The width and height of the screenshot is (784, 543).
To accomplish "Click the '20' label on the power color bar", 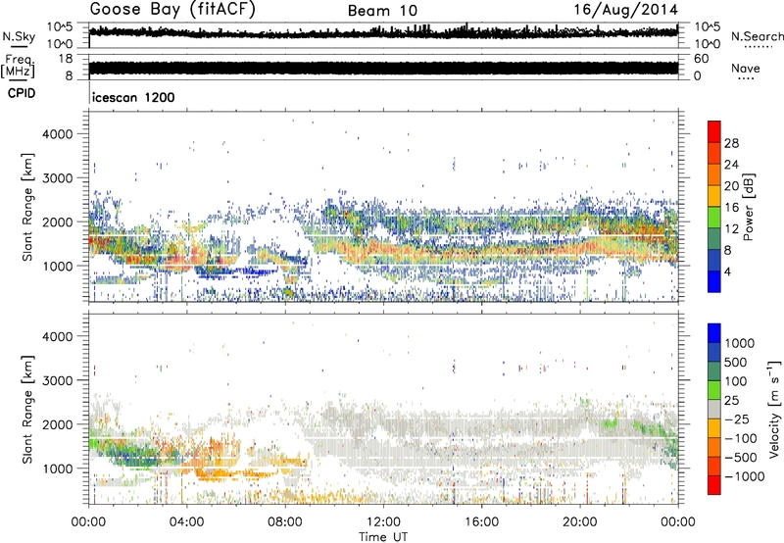I will 731,186.
